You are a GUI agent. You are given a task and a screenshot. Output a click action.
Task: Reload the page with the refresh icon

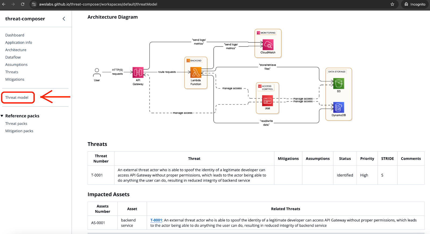23,4
